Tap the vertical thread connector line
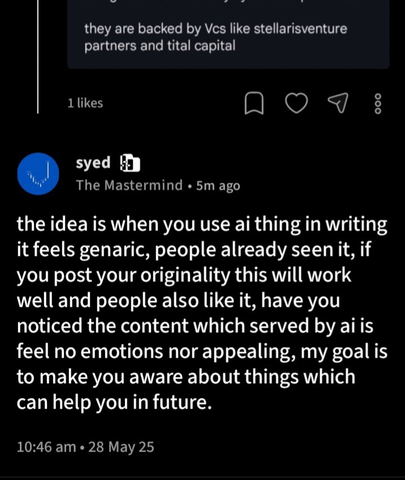This screenshot has width=405, height=480. pyautogui.click(x=38, y=57)
